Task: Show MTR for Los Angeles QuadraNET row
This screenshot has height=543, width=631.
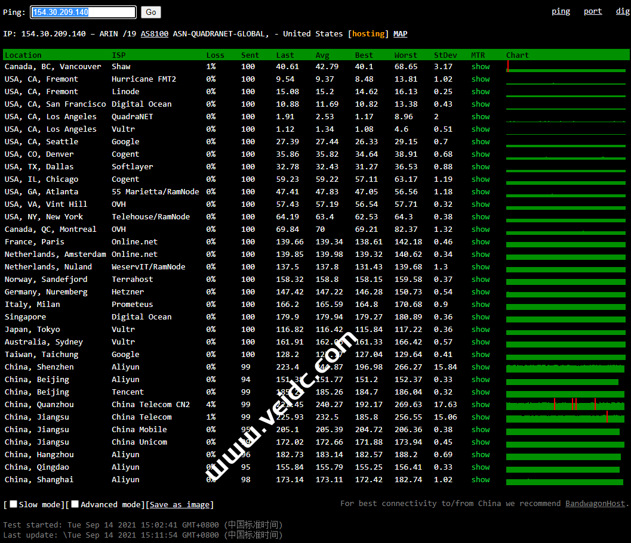Action: [480, 117]
